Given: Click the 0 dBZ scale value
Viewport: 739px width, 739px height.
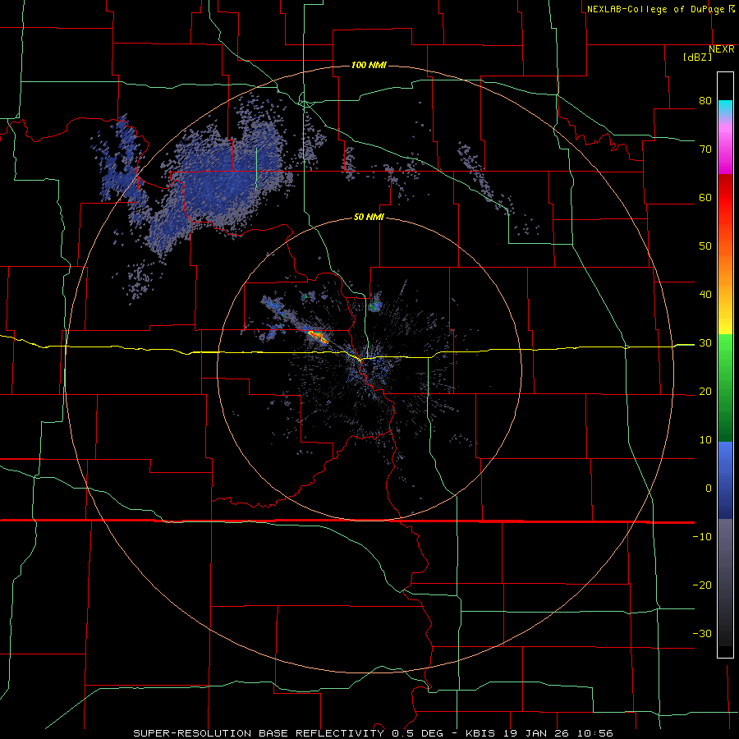Looking at the screenshot, I should click(x=709, y=489).
